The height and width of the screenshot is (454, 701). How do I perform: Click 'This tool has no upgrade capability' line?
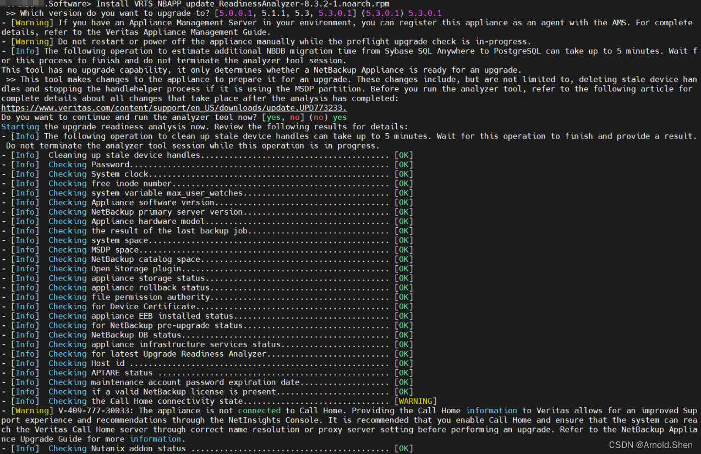tap(261, 70)
